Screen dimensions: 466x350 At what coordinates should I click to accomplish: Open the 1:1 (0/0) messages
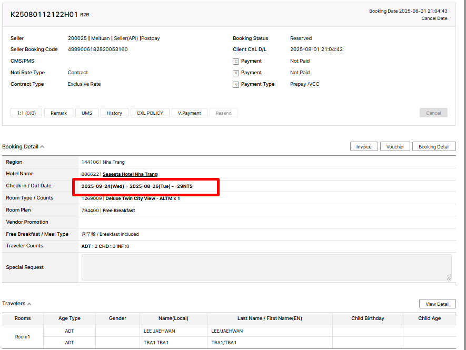(26, 113)
